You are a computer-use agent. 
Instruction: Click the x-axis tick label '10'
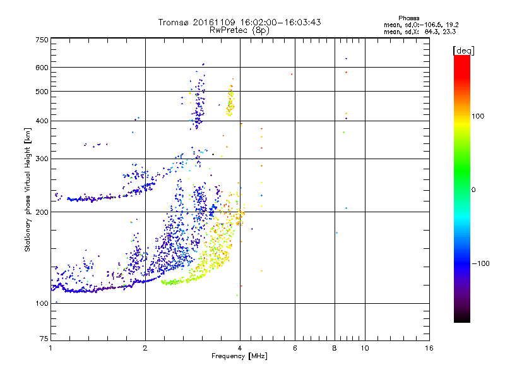pyautogui.click(x=365, y=348)
